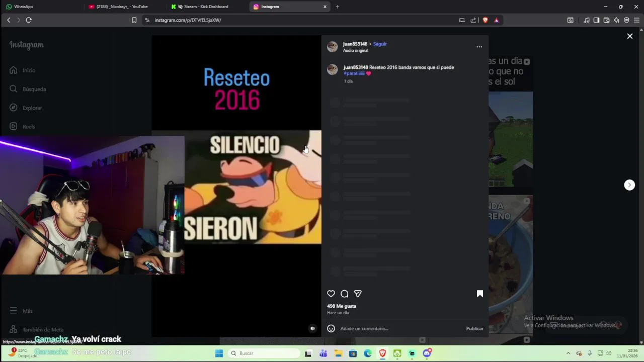Viewport: 644px width, 362px height.
Task: Open a new browser tab
Action: click(x=337, y=7)
